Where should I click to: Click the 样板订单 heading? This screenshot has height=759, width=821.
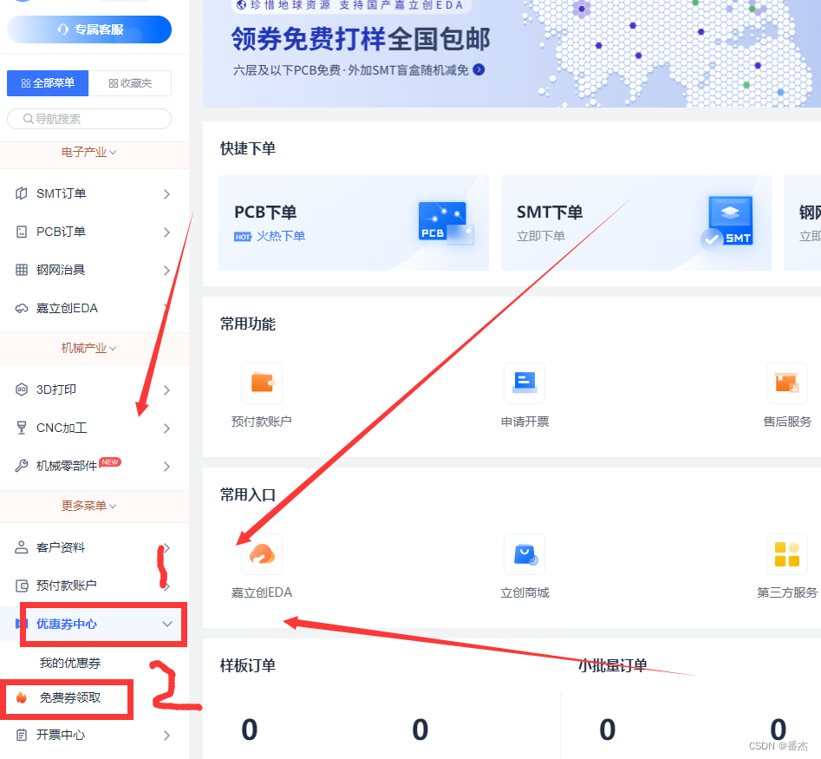pyautogui.click(x=248, y=666)
